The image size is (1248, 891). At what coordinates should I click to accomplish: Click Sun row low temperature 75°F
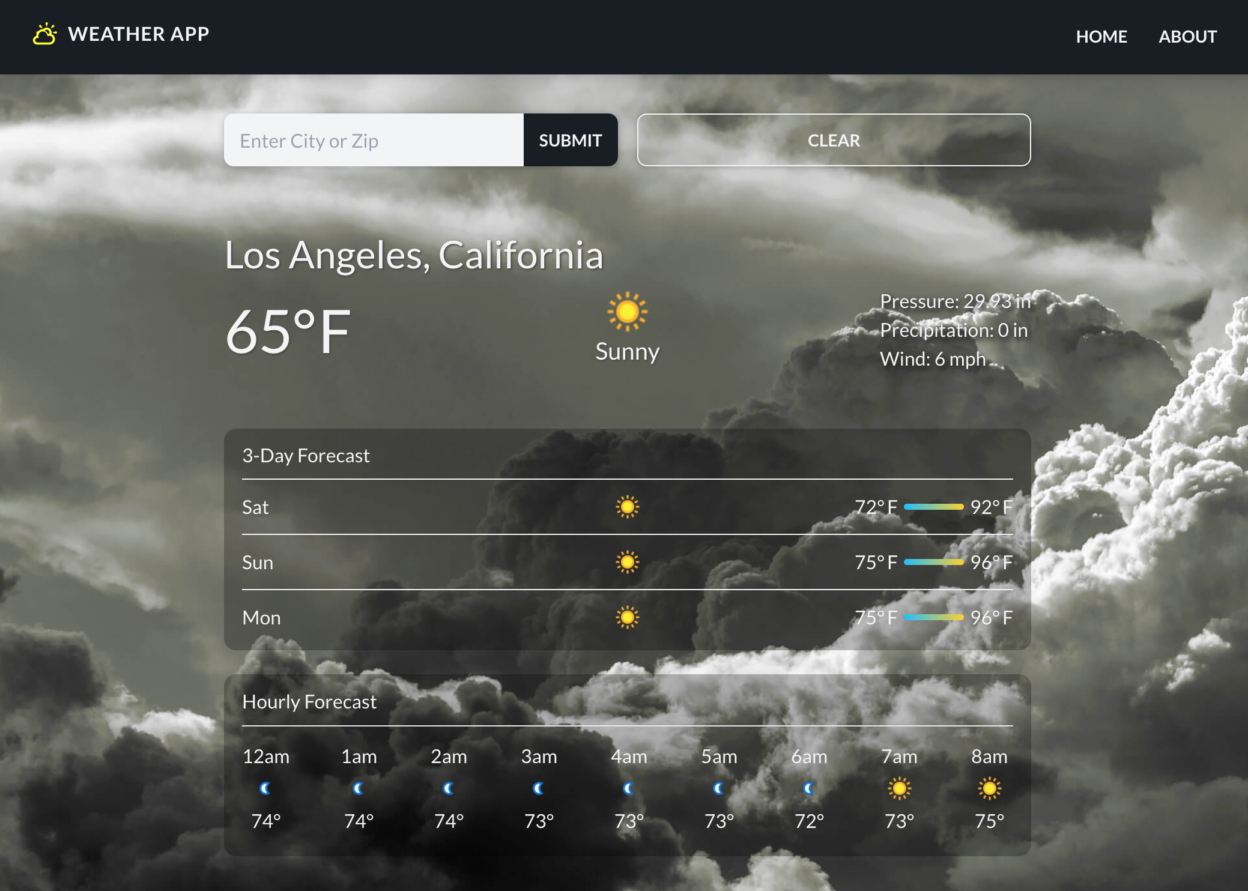click(876, 563)
